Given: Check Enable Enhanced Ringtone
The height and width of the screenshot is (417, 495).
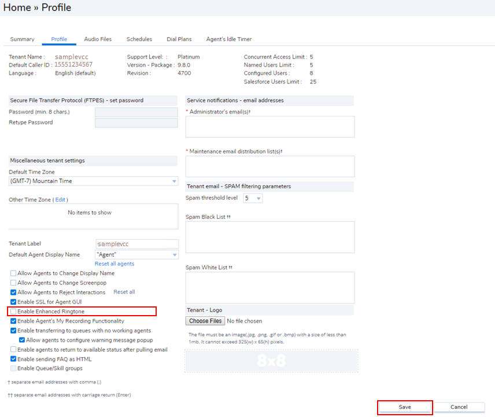Looking at the screenshot, I should tap(13, 312).
